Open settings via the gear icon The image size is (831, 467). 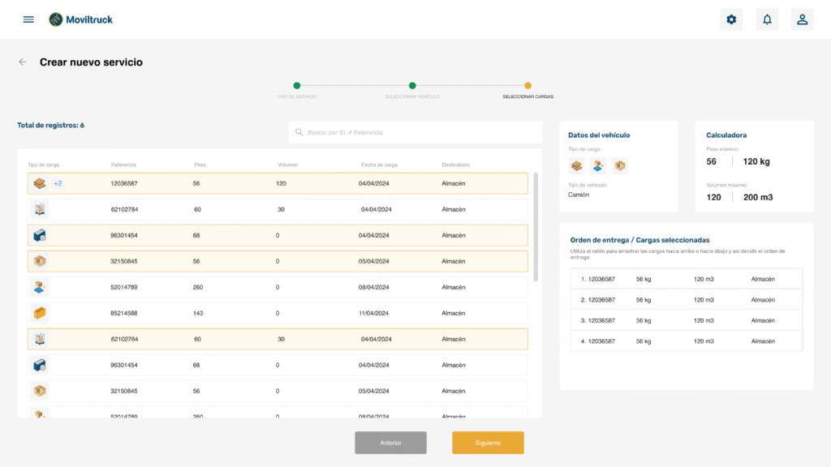(731, 19)
